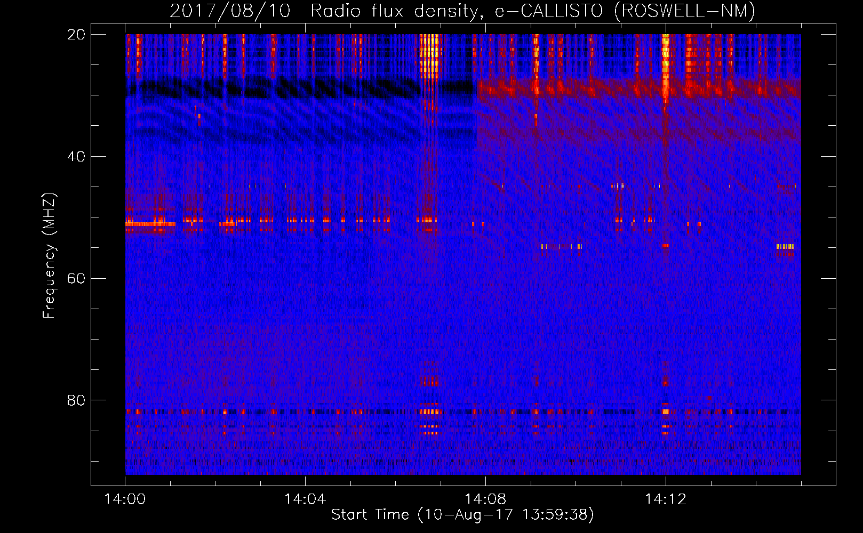863x533 pixels.
Task: Click the 40 frequency tick label
Action: coord(76,157)
